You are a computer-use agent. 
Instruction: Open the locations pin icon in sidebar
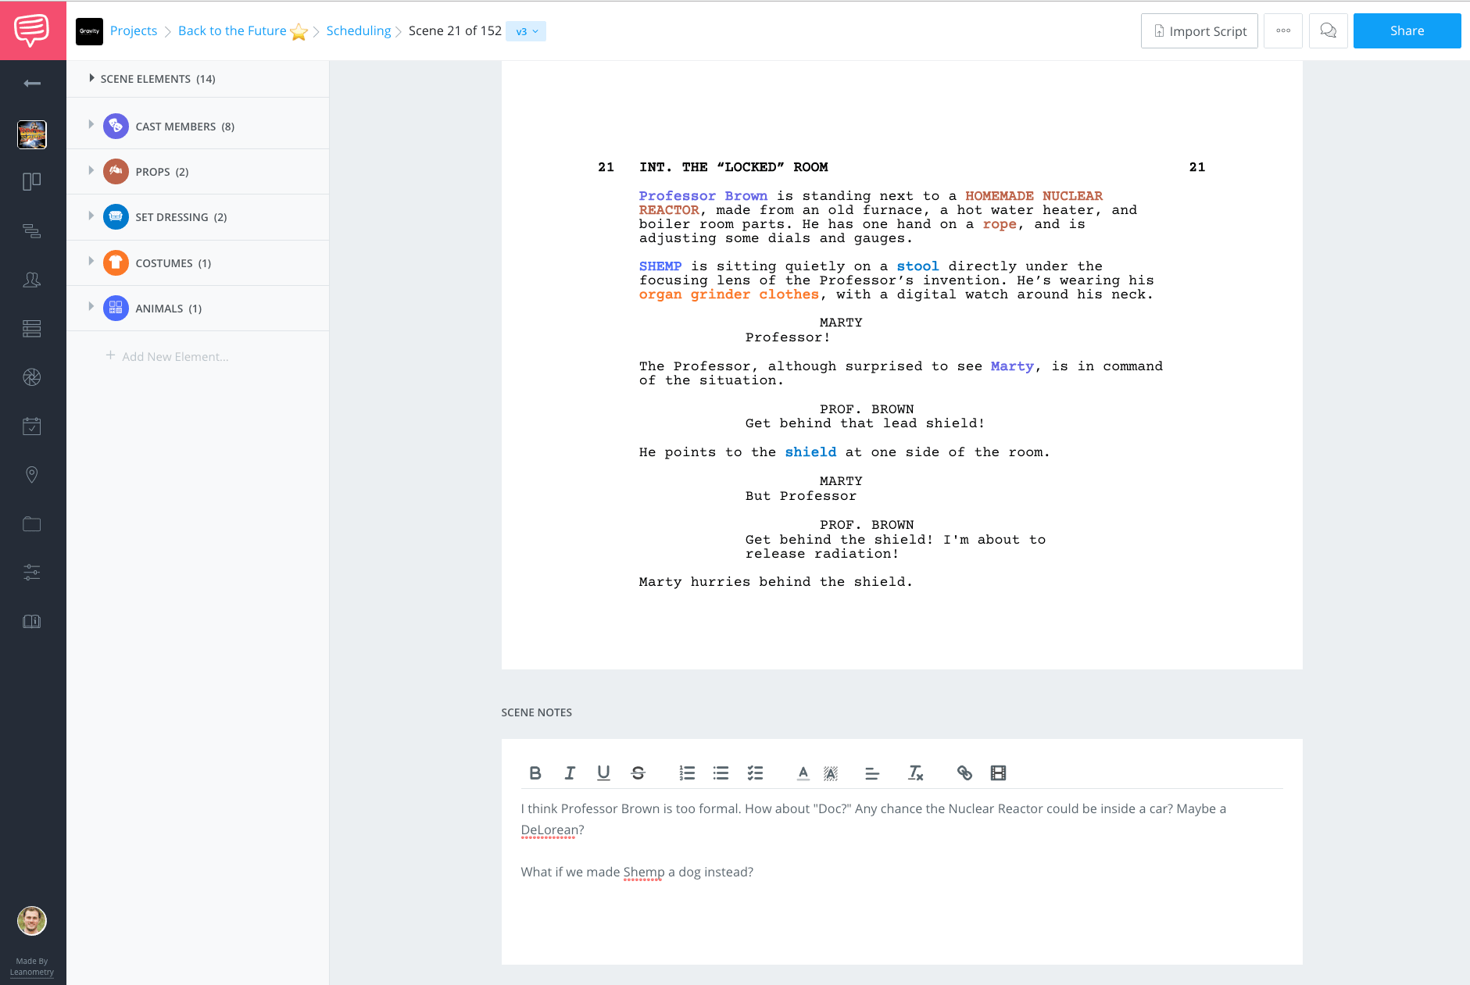coord(32,475)
